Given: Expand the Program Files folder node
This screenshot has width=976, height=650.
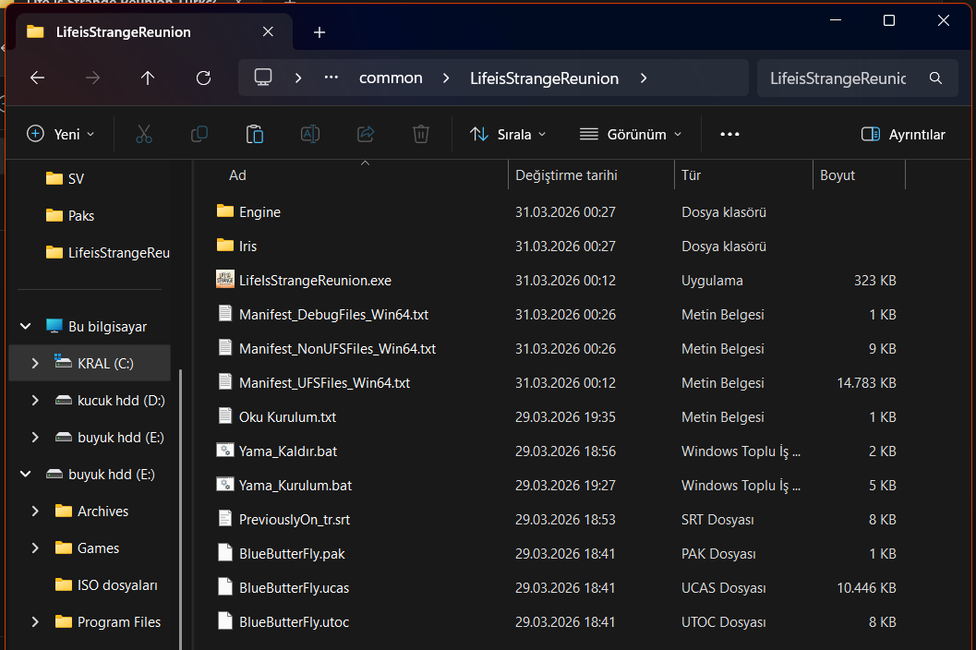Looking at the screenshot, I should (35, 622).
